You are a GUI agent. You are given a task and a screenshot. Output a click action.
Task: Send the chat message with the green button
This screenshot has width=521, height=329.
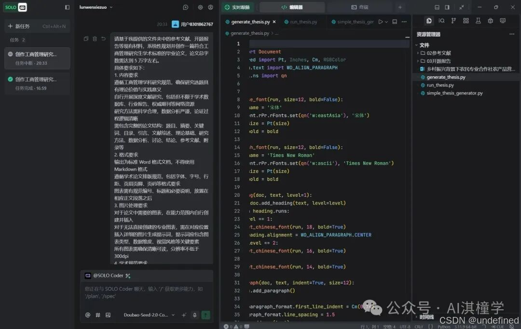[x=206, y=315]
